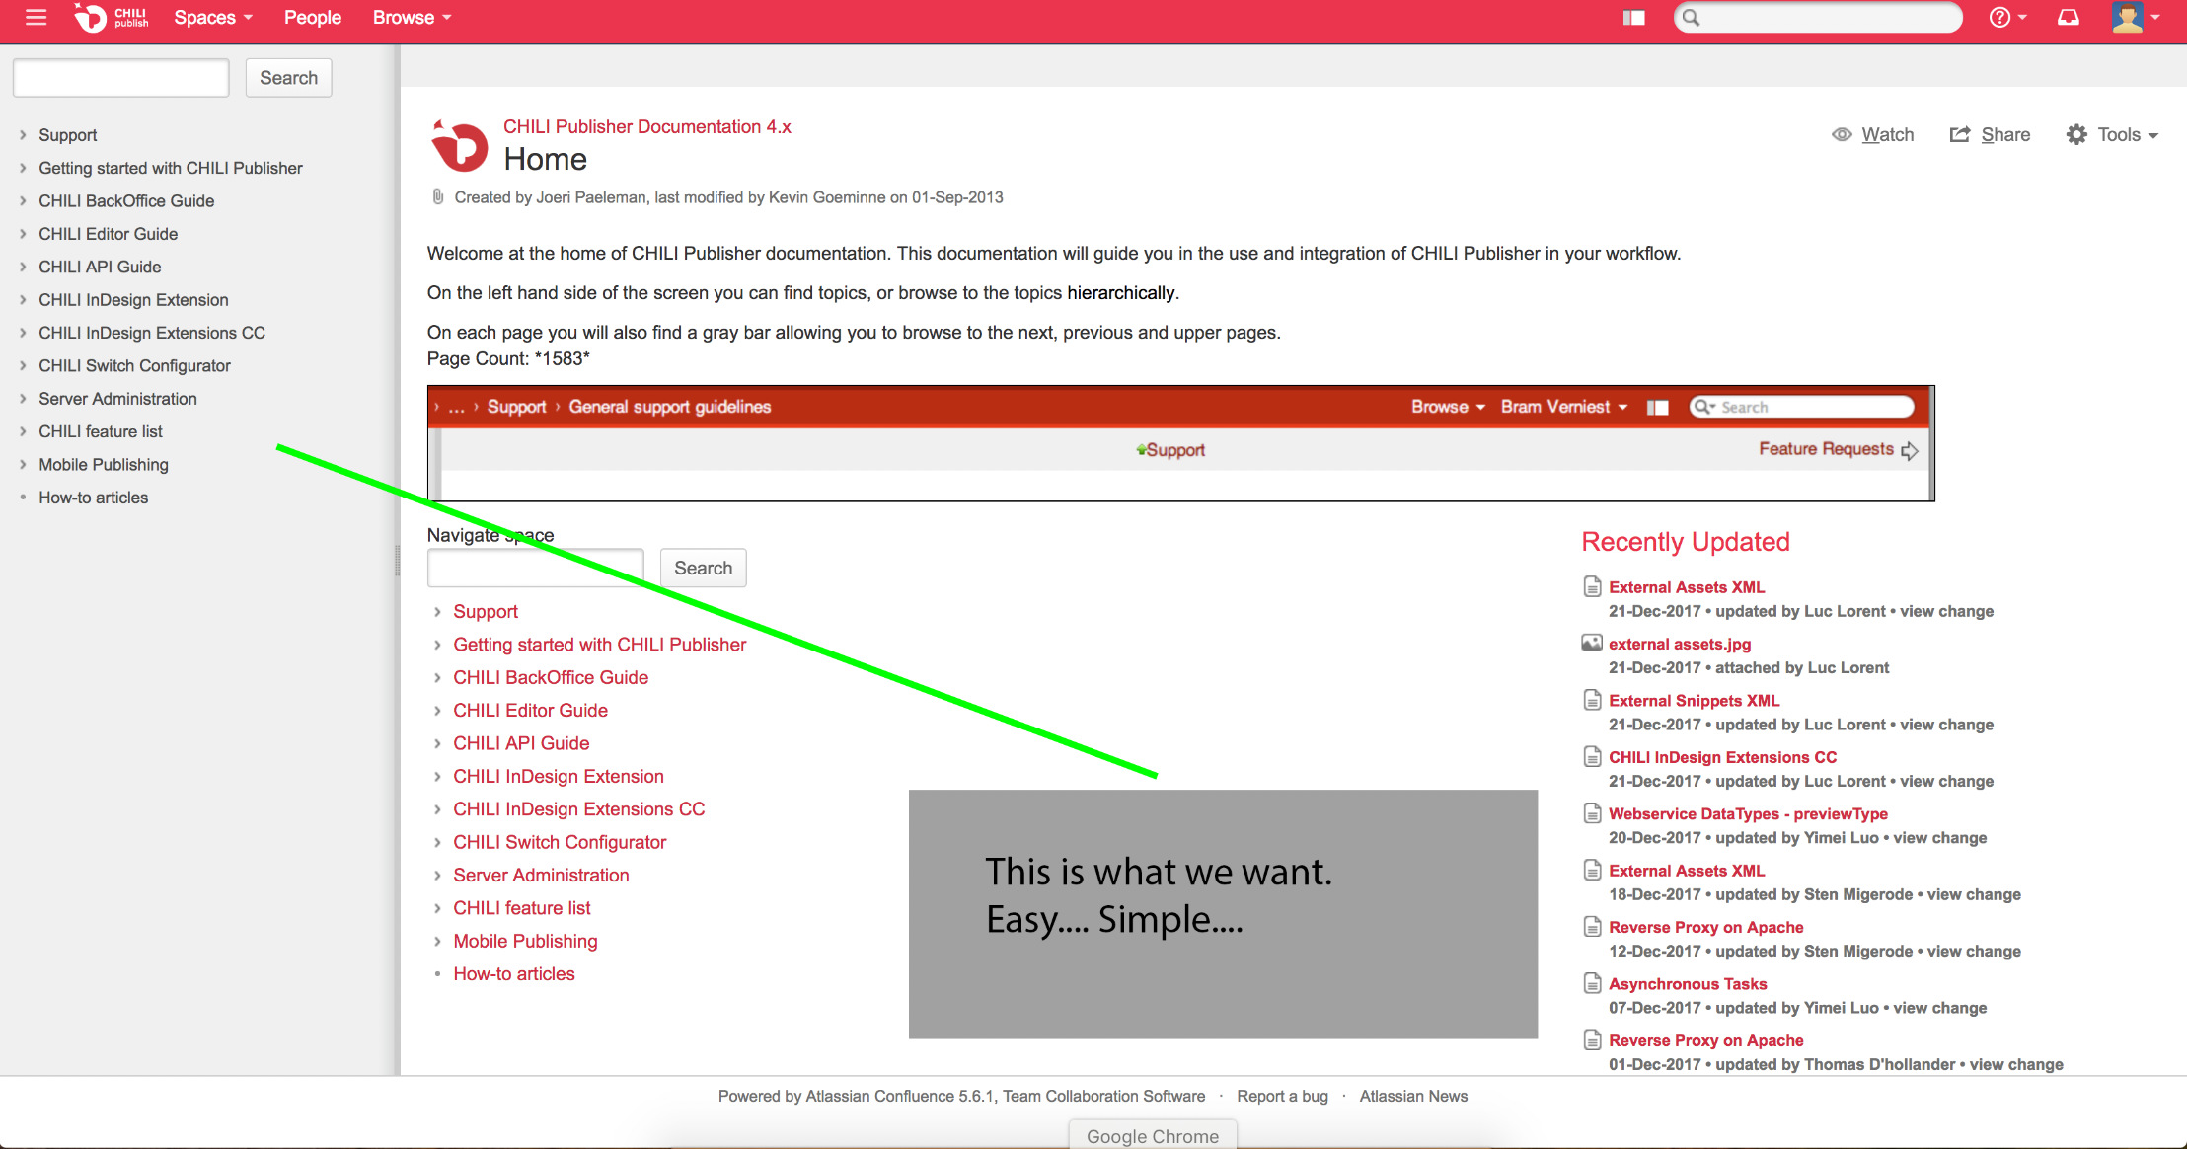Click page icon beside Asynchronous Tasks
Viewport: 2187px width, 1149px height.
pyautogui.click(x=1592, y=983)
